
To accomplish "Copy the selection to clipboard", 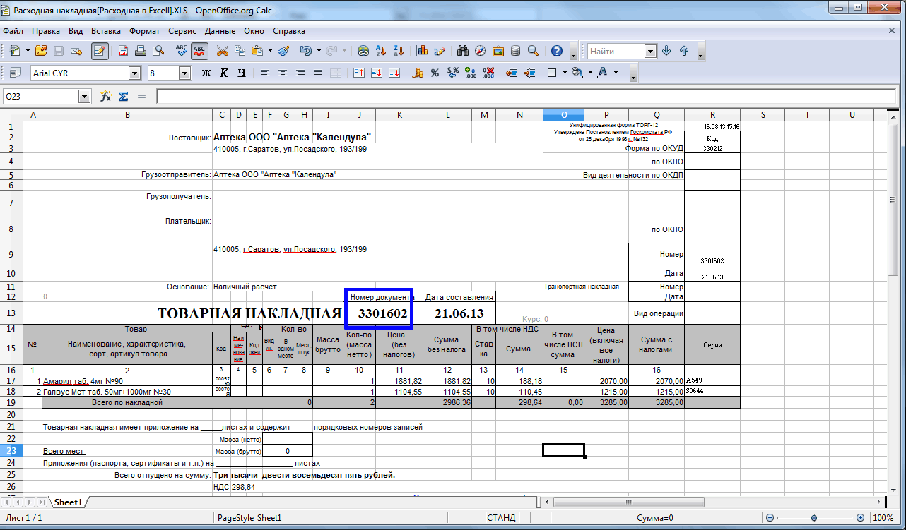I will [240, 51].
